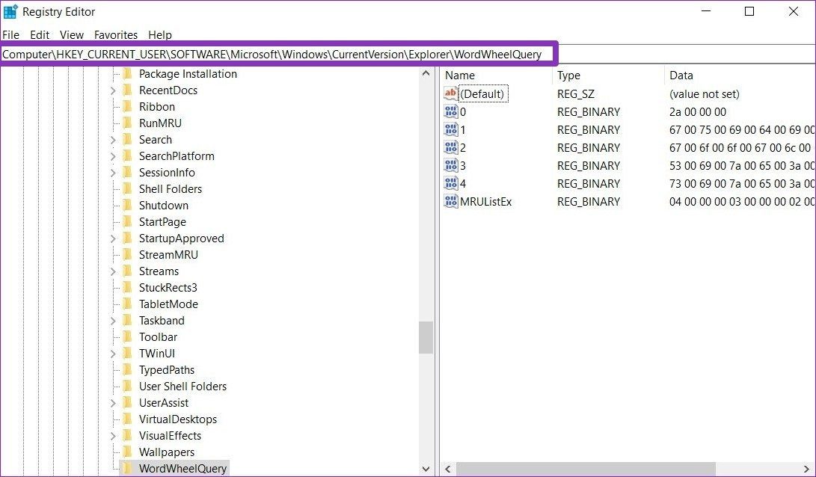Viewport: 816px width, 477px height.
Task: Click data '2a 00 00 00' of value 0
Action: pyautogui.click(x=697, y=112)
